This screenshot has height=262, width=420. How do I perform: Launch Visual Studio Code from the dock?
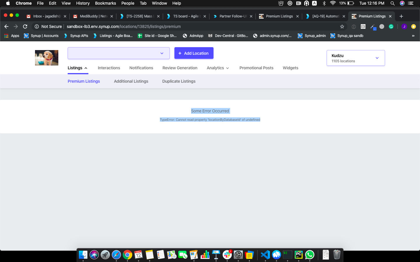pos(265,255)
